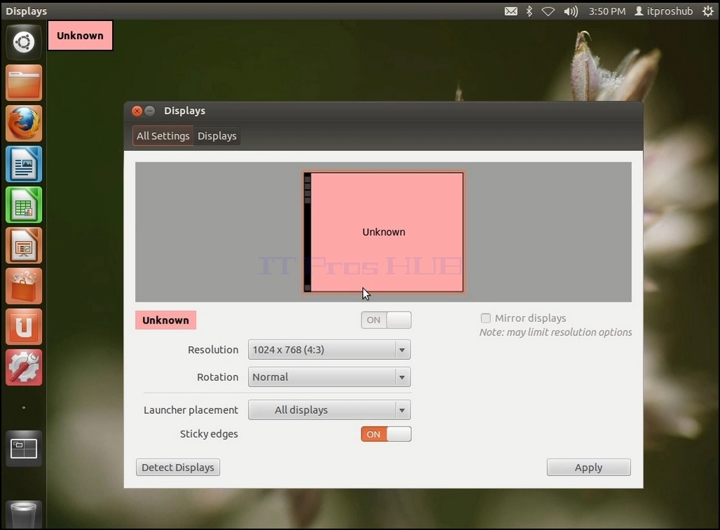Enable the Mirror displays checkbox
Viewport: 720px width, 530px height.
(x=485, y=318)
